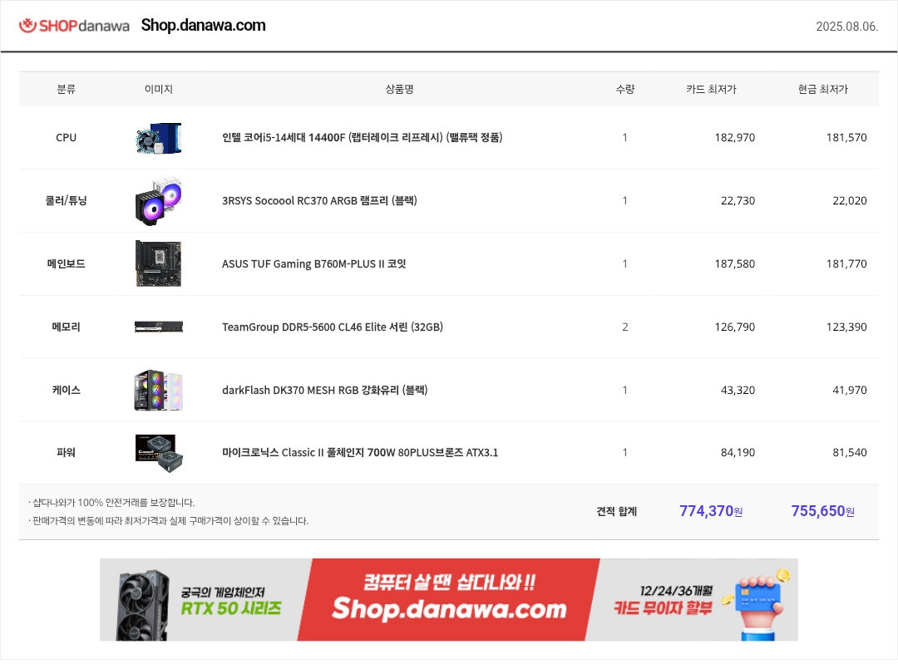This screenshot has height=664, width=898.
Task: Click the 카드 최저가 column header
Action: (711, 89)
